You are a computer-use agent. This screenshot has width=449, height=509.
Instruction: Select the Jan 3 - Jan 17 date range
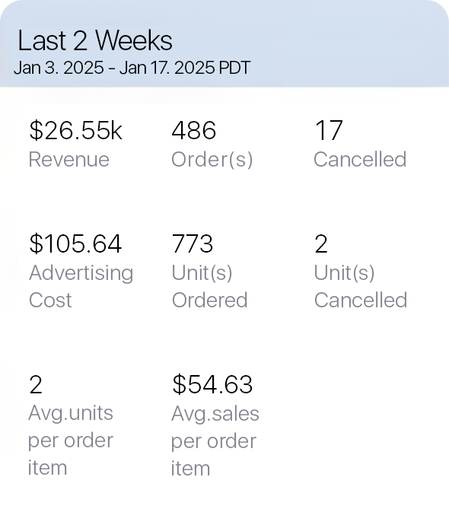132,68
